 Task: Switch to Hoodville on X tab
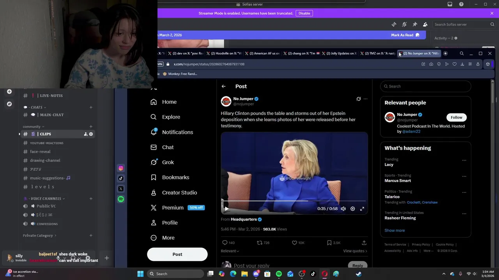pyautogui.click(x=224, y=53)
